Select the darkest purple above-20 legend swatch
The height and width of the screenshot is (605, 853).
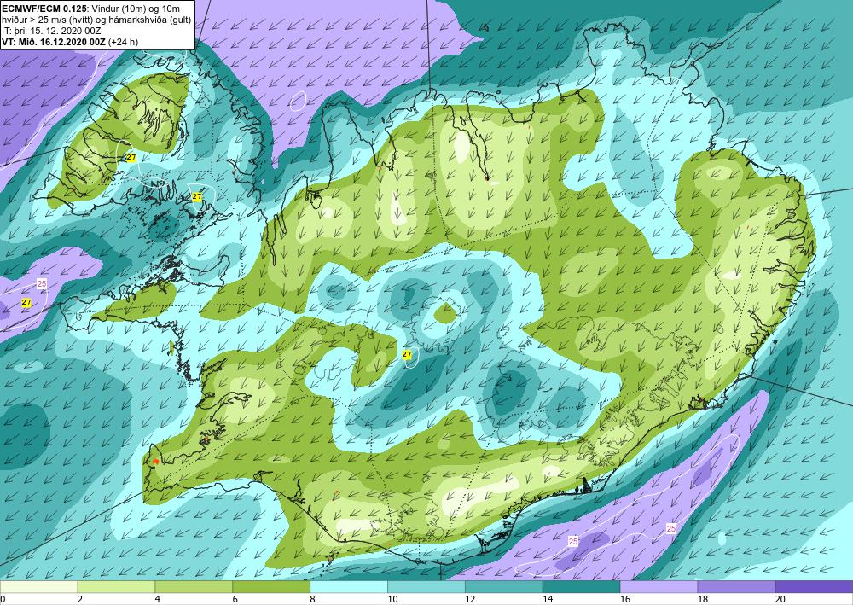pos(814,587)
